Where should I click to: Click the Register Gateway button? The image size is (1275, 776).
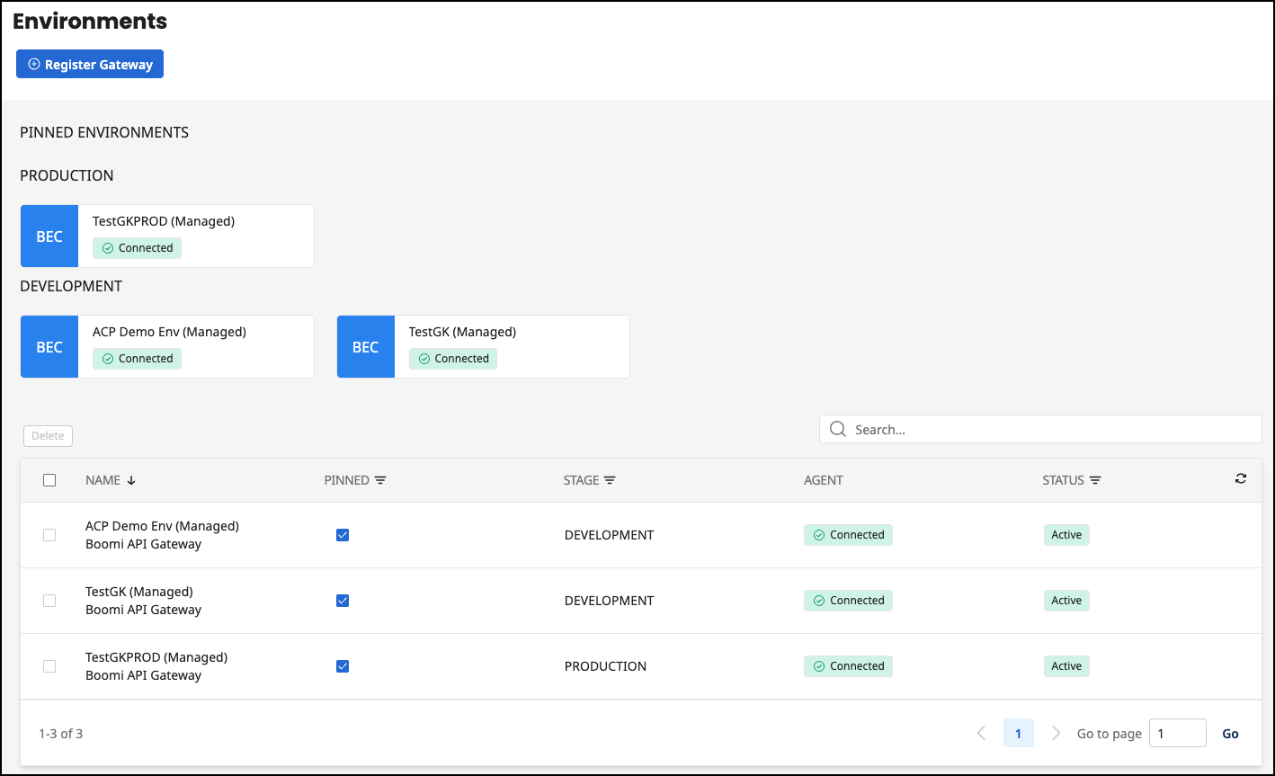click(x=89, y=64)
